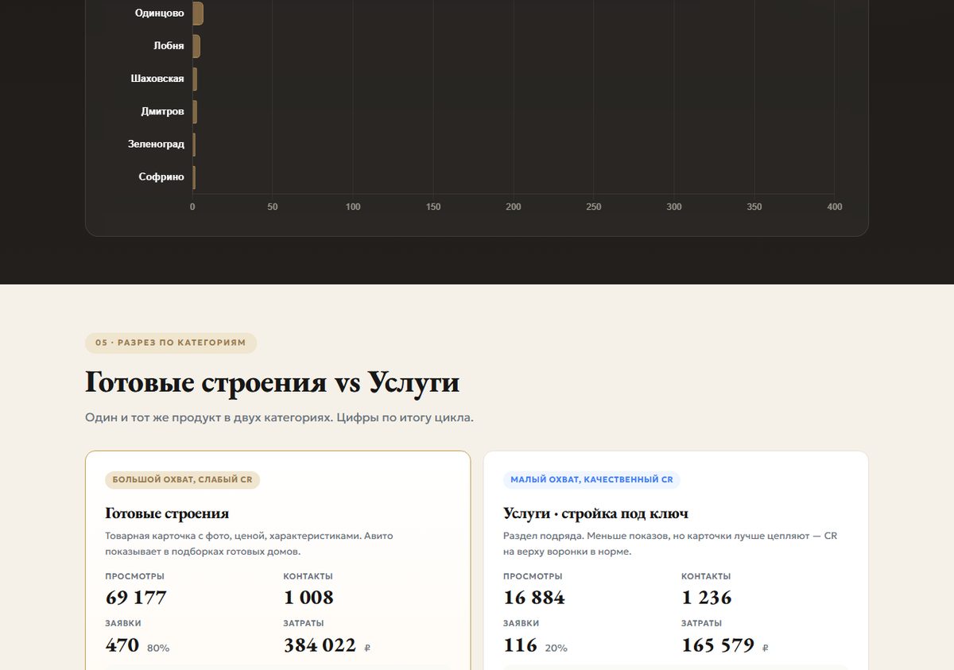Click the requests value 116

tap(521, 645)
